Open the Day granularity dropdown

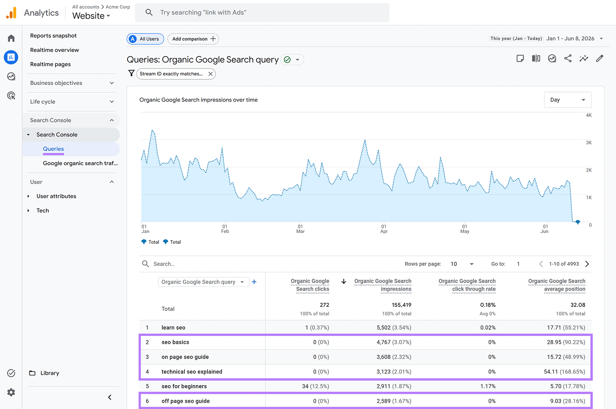point(568,100)
